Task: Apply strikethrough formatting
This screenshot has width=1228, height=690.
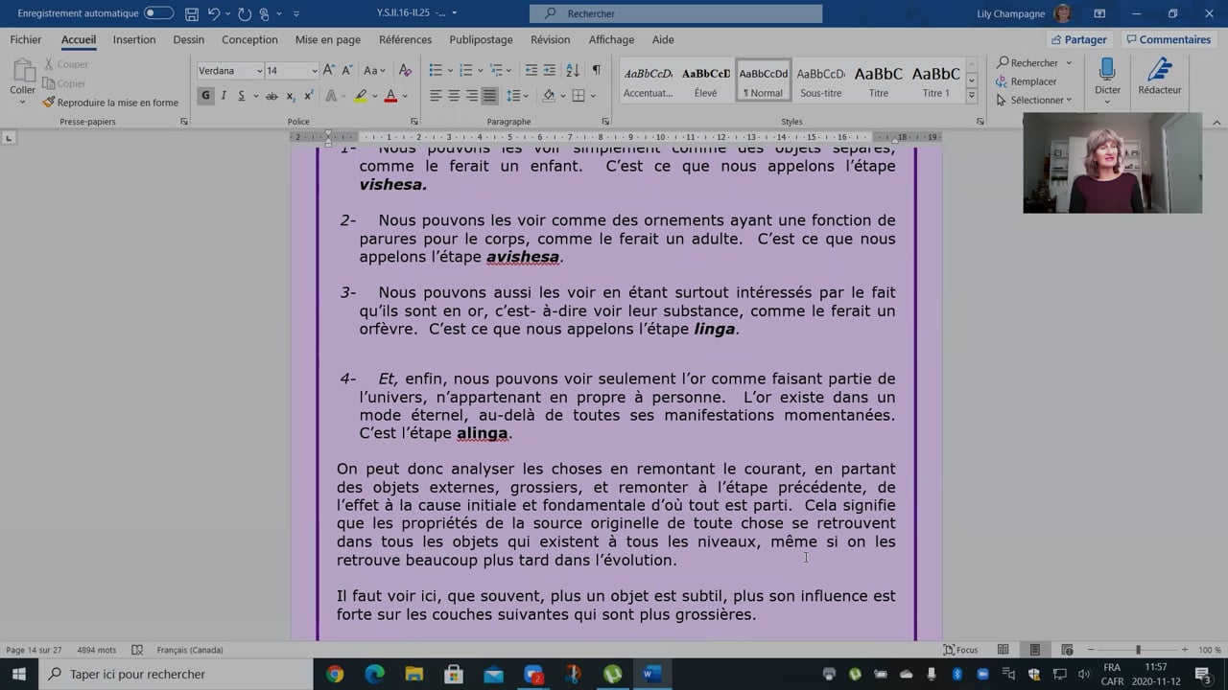Action: [x=272, y=96]
